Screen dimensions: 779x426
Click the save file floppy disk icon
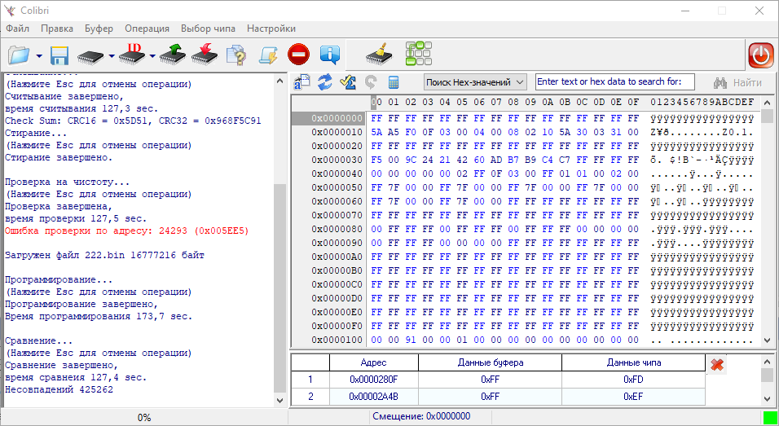[x=59, y=55]
